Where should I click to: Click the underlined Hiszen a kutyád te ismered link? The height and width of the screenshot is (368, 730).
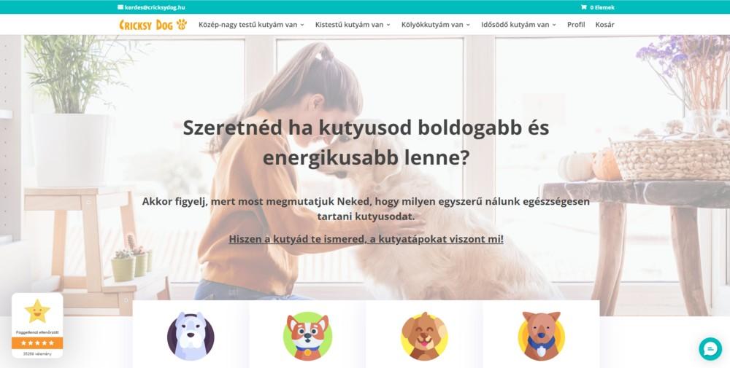tap(366, 239)
